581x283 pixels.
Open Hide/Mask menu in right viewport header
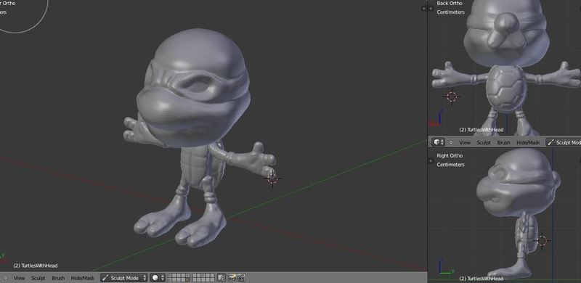coord(528,142)
